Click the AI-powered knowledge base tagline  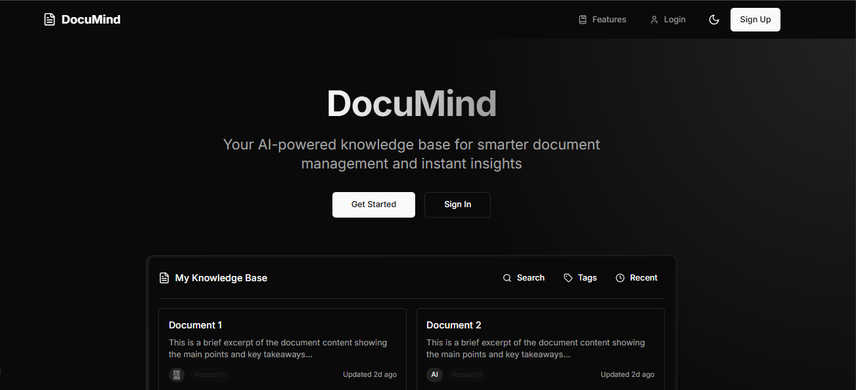click(x=412, y=154)
